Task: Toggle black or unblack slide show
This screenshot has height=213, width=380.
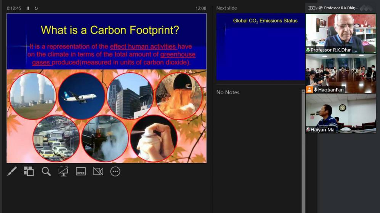Action: (x=63, y=172)
